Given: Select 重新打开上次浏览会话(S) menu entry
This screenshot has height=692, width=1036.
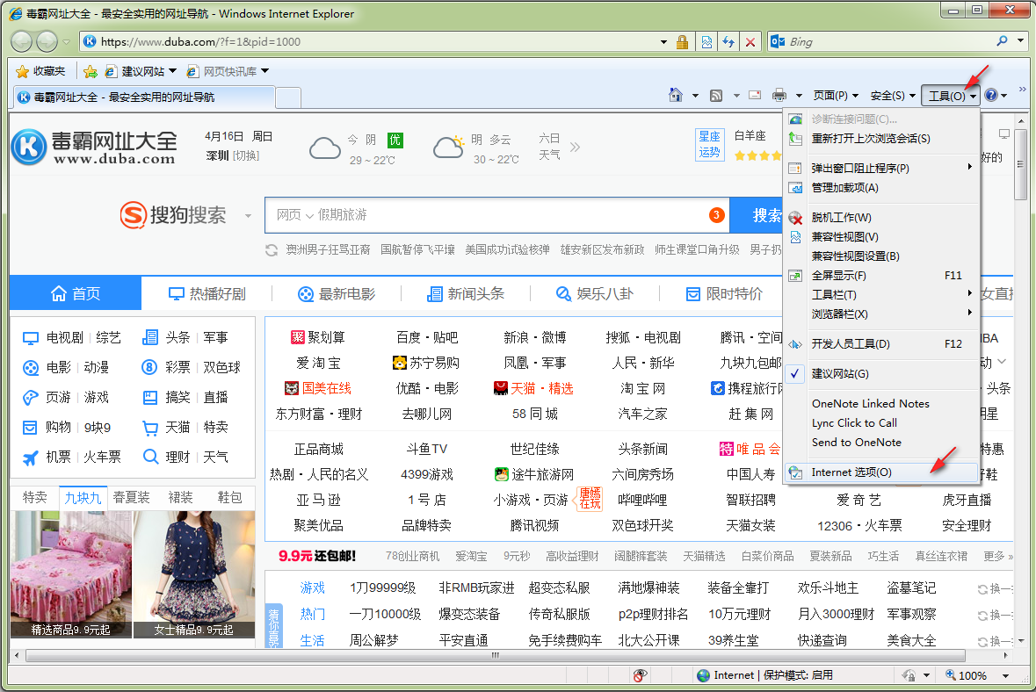Looking at the screenshot, I should [880, 139].
